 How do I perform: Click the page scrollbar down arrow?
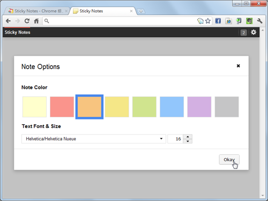(263, 196)
